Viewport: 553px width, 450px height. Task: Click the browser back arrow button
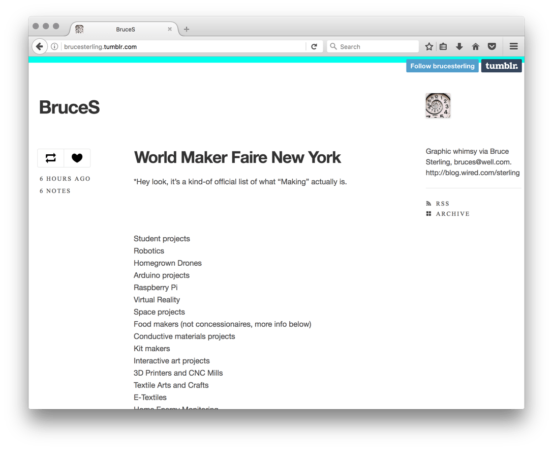[x=39, y=46]
